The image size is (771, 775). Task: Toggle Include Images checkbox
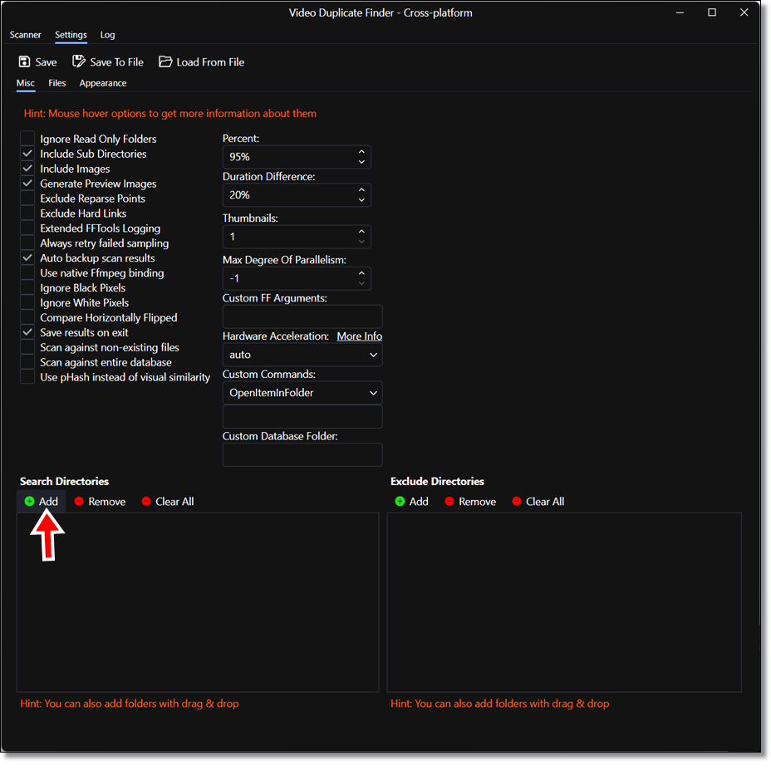(27, 168)
